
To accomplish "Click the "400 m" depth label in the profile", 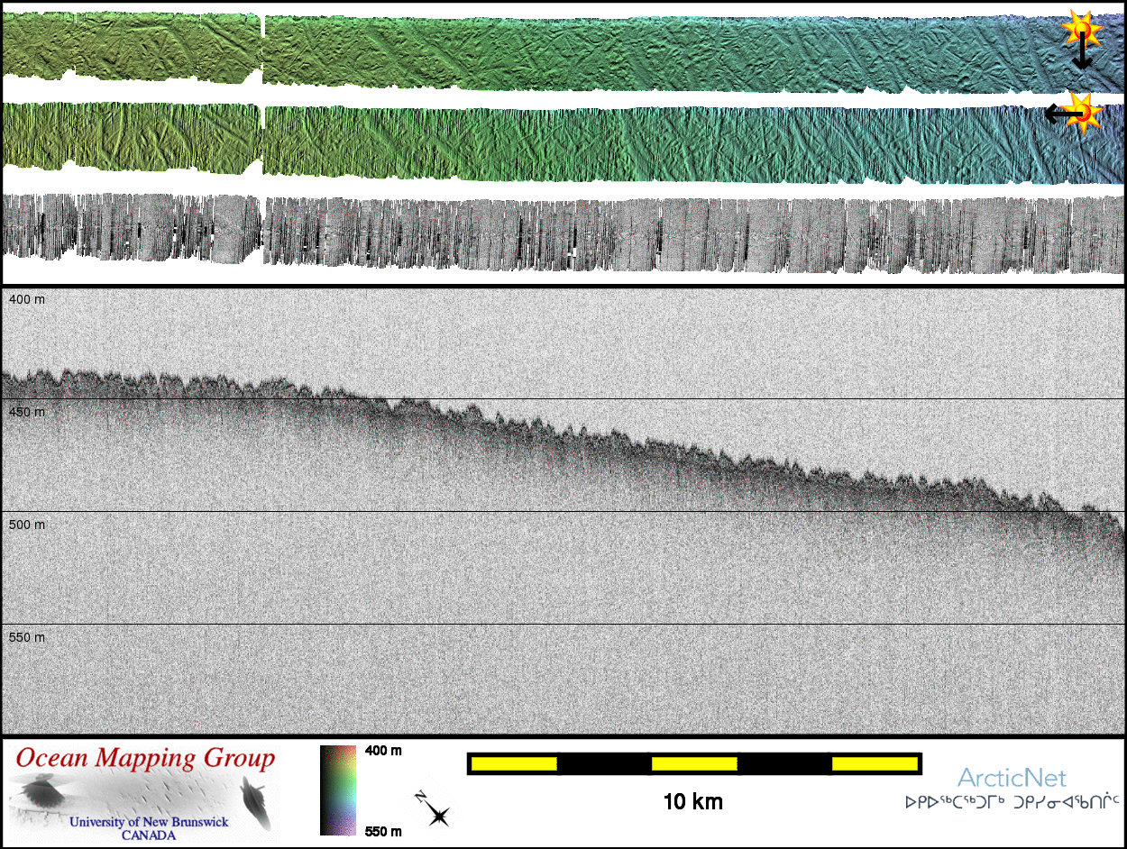I will (x=26, y=299).
